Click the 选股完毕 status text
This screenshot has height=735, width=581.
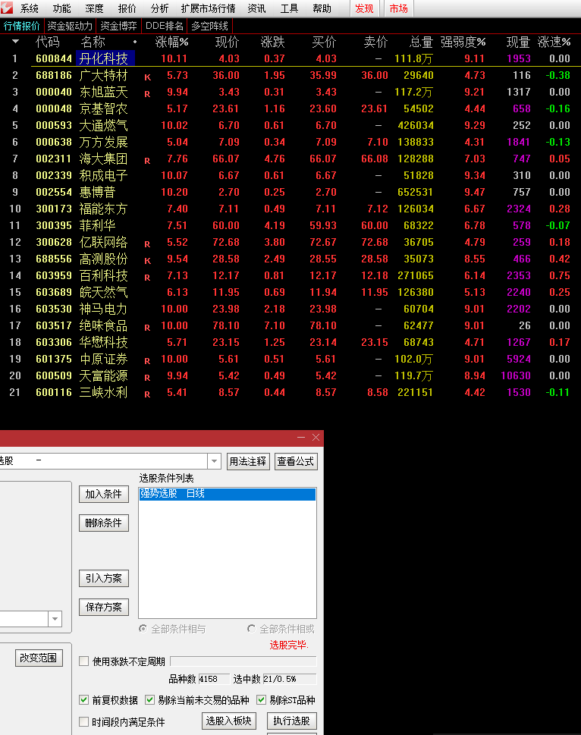tap(289, 645)
